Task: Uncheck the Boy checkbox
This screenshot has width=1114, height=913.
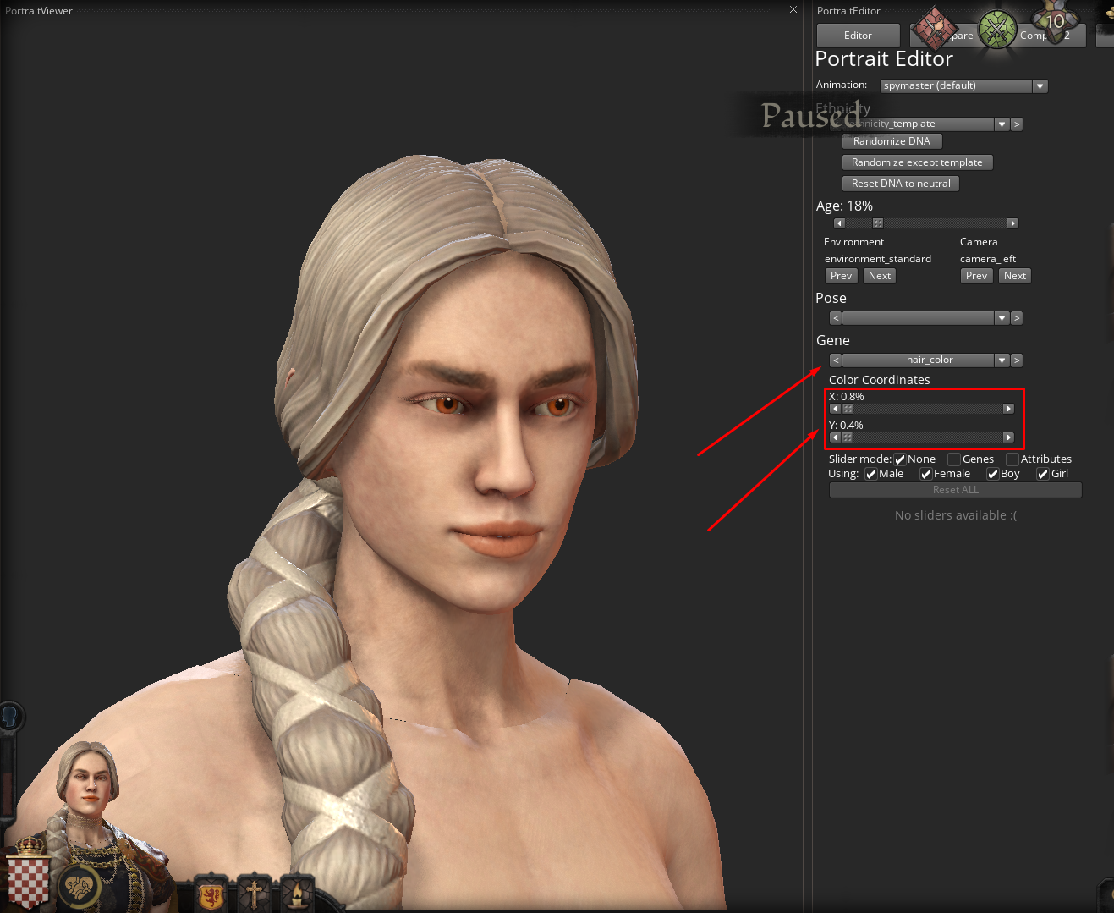Action: point(993,474)
